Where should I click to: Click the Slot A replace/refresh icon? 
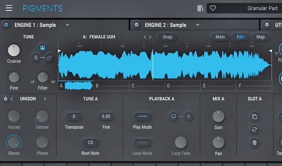(x=254, y=129)
